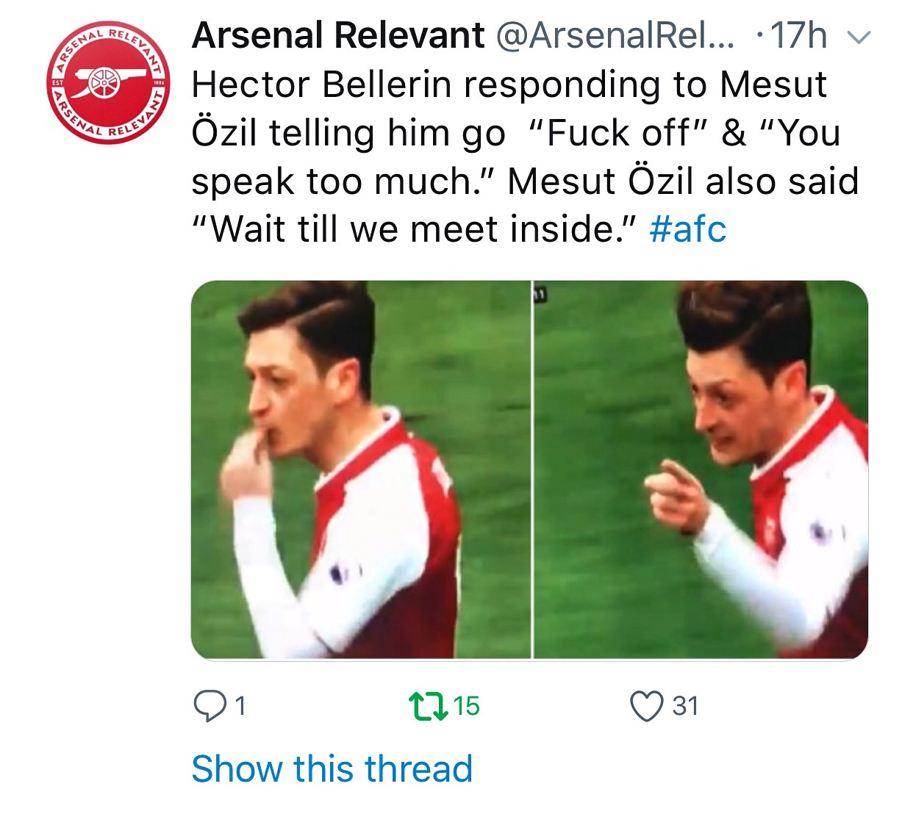
Task: Open the #afc hashtag
Action: click(688, 228)
